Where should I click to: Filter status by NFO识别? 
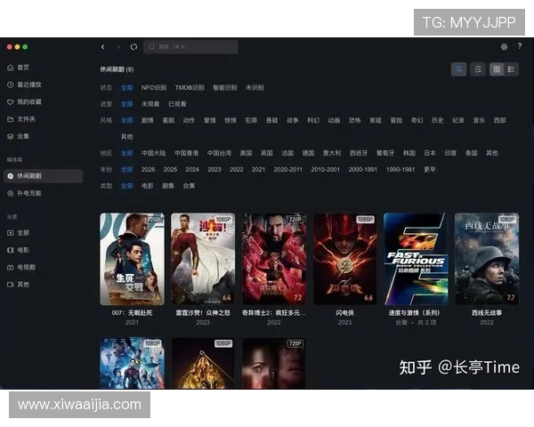click(154, 87)
